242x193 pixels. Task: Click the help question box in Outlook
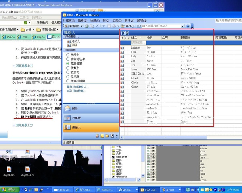coord(229,21)
